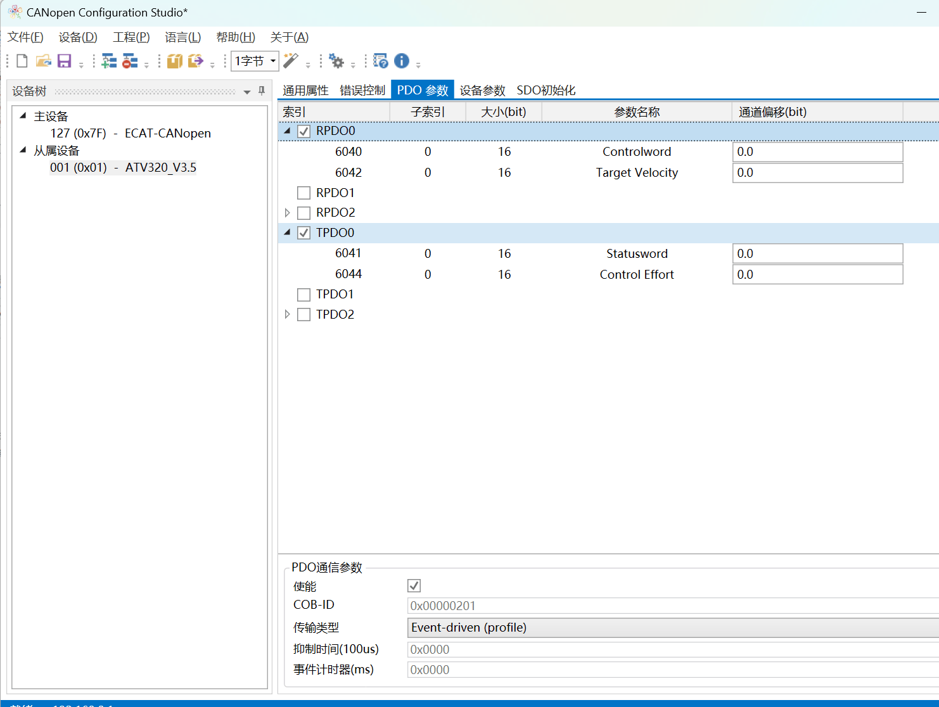Image resolution: width=939 pixels, height=707 pixels.
Task: Click the 抑制时间(100us) value field
Action: [x=673, y=649]
